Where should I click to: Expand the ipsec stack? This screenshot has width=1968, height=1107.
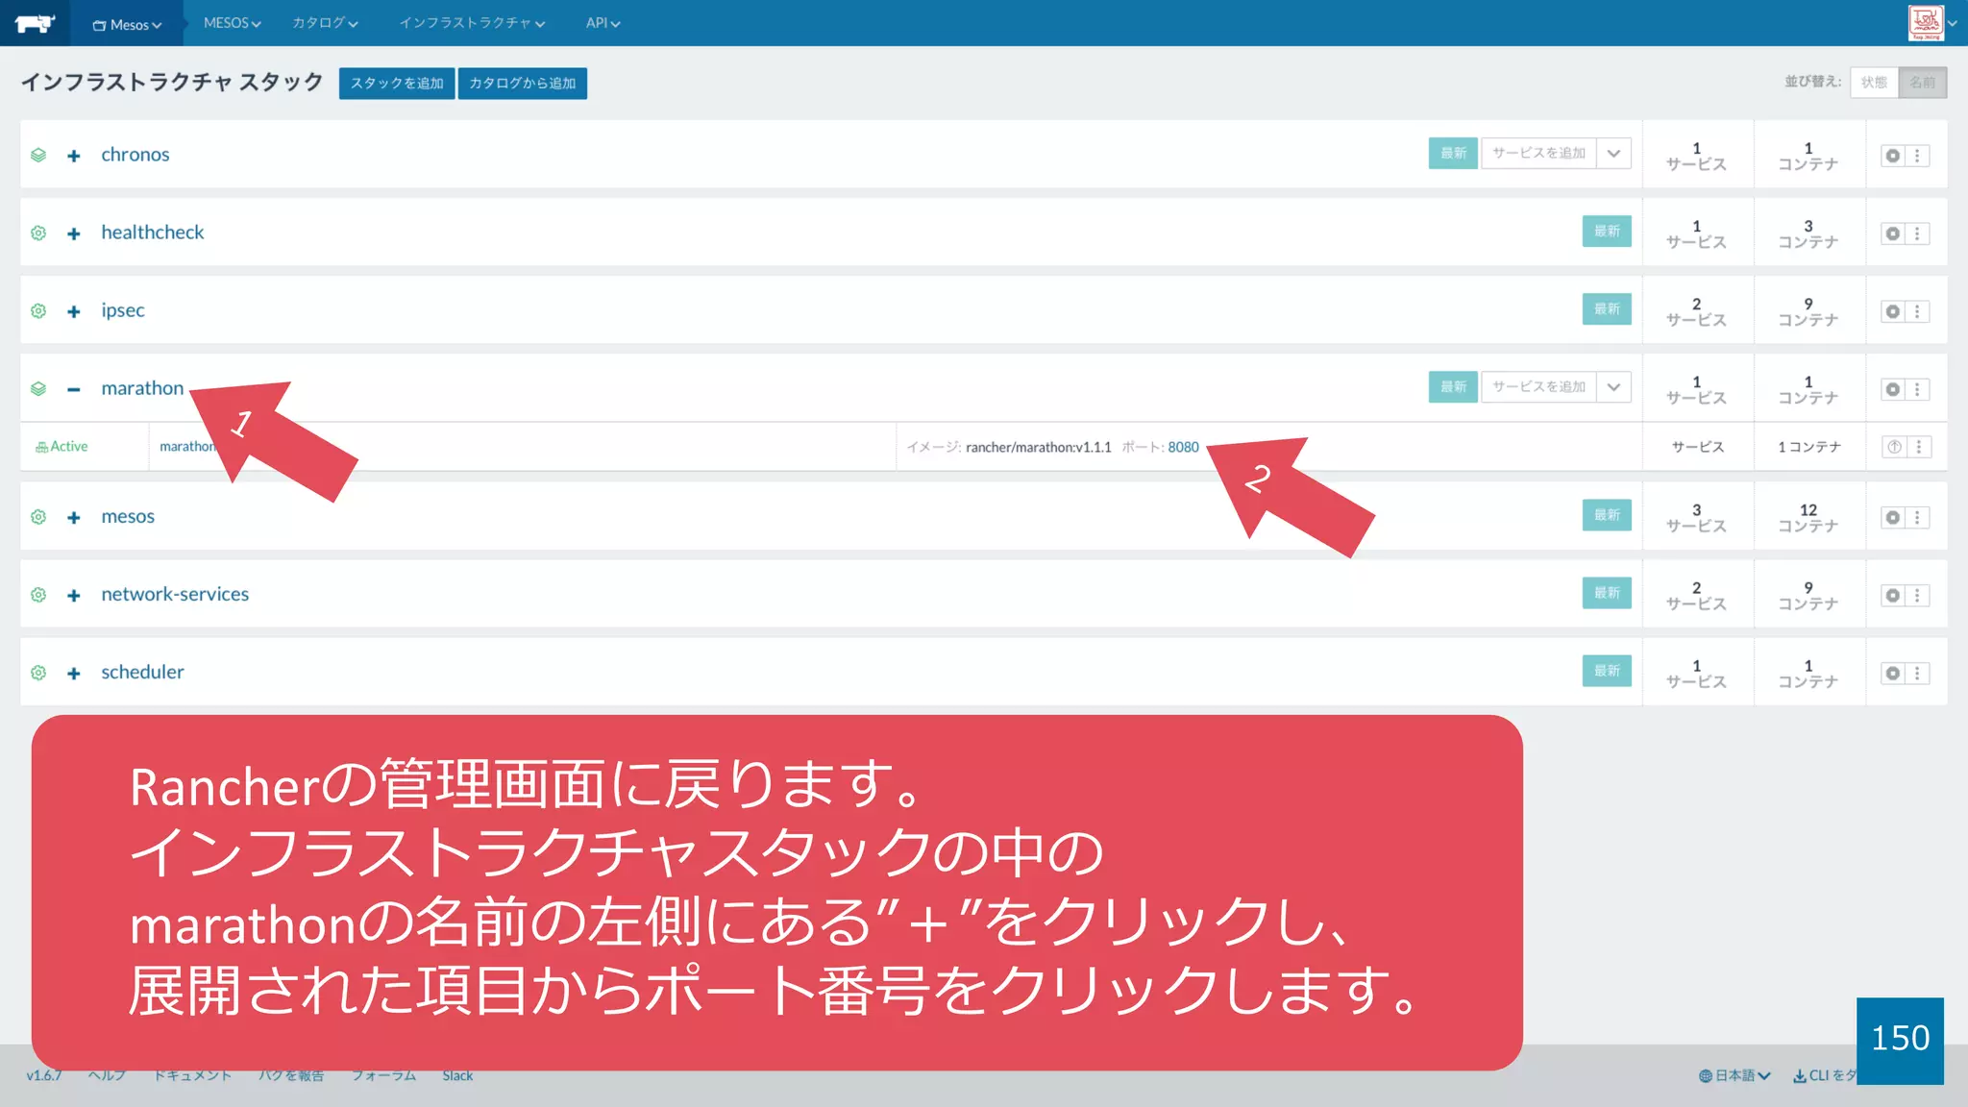tap(74, 311)
